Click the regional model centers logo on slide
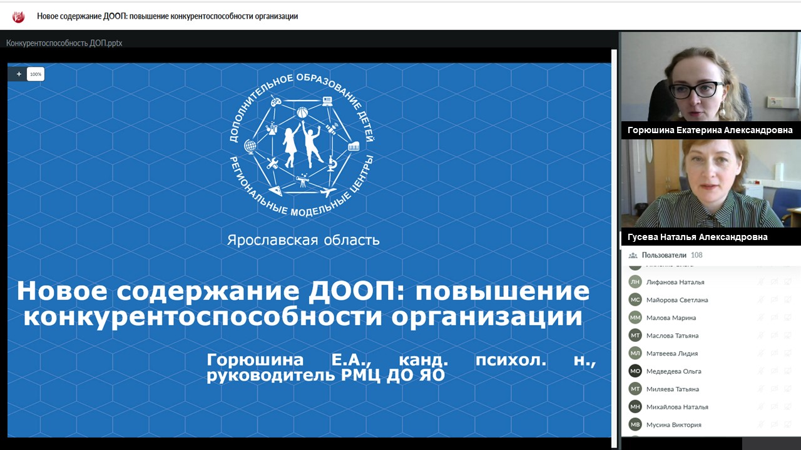 302,145
